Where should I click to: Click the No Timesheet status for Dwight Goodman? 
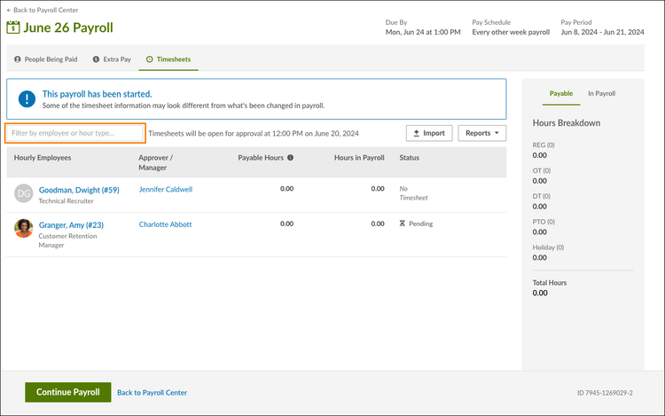pyautogui.click(x=413, y=193)
